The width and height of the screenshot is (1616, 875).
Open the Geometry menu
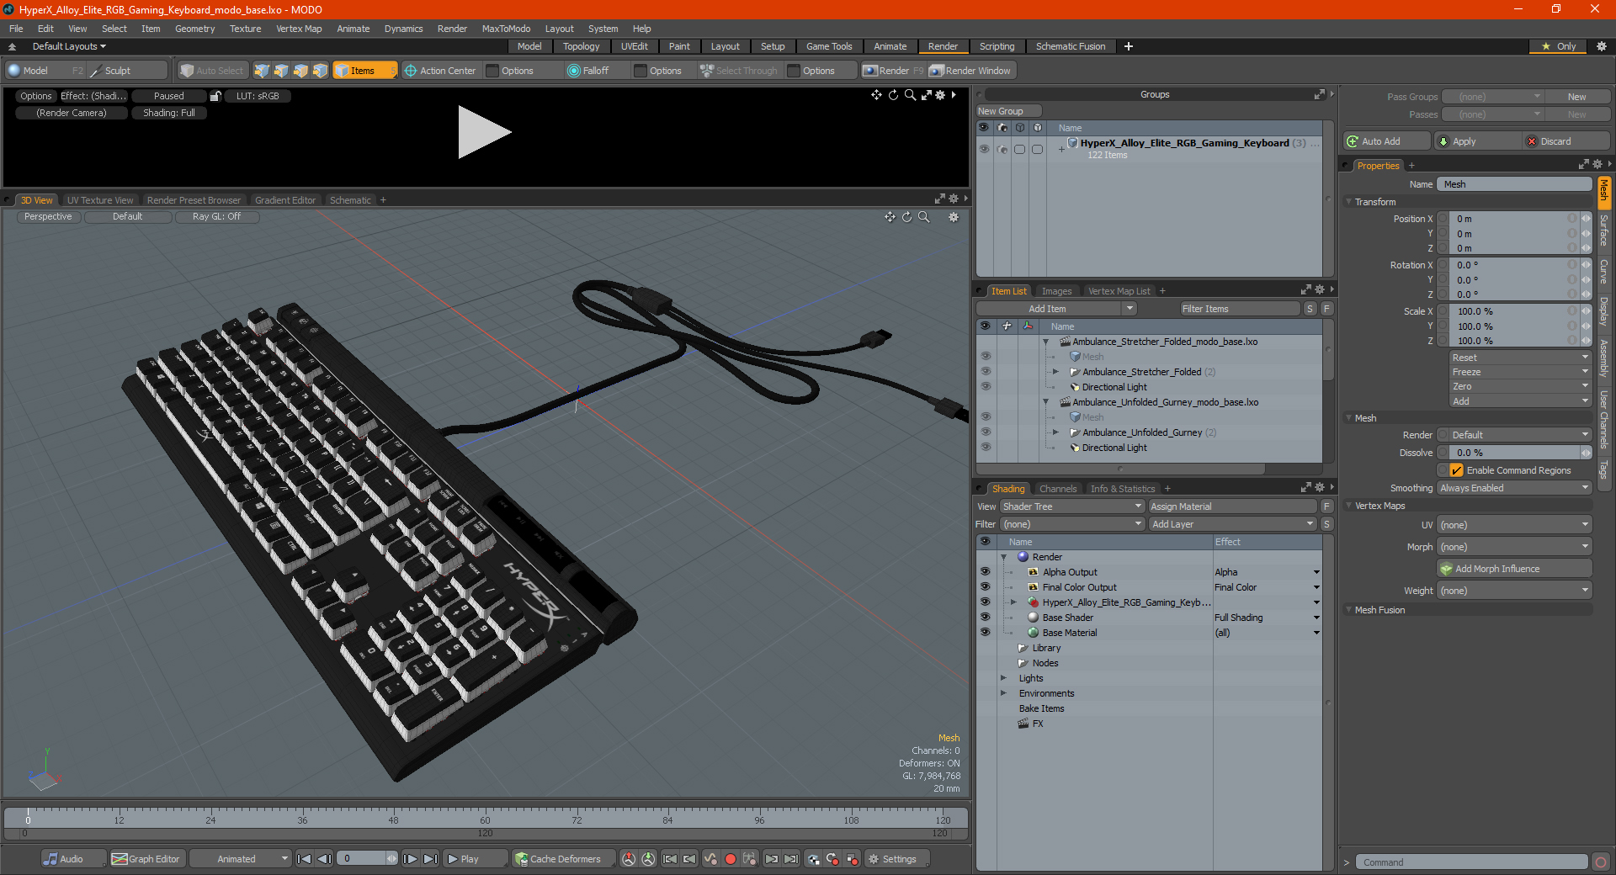pyautogui.click(x=194, y=29)
